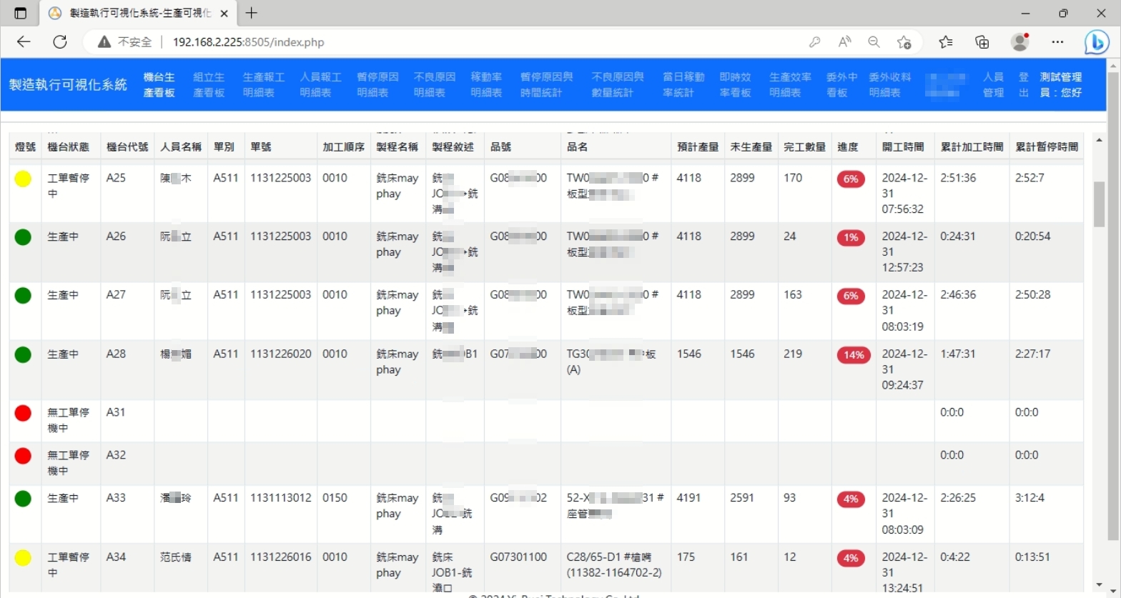
Task: Open 即時效率看板 menu item
Action: pyautogui.click(x=735, y=84)
